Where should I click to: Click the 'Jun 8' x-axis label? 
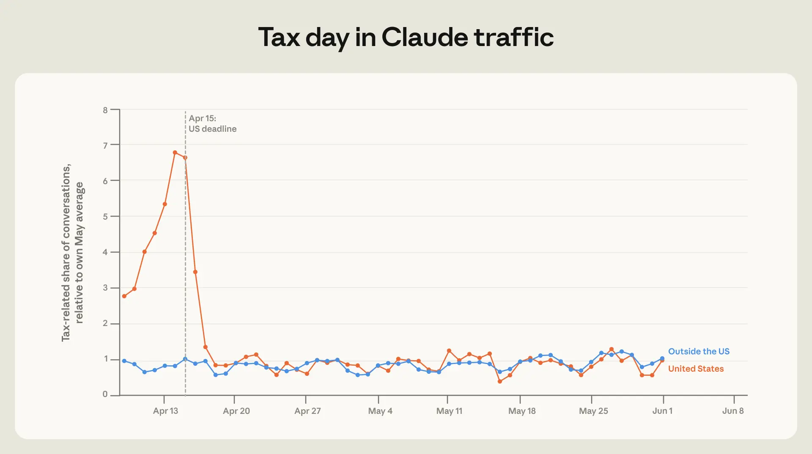(x=733, y=411)
